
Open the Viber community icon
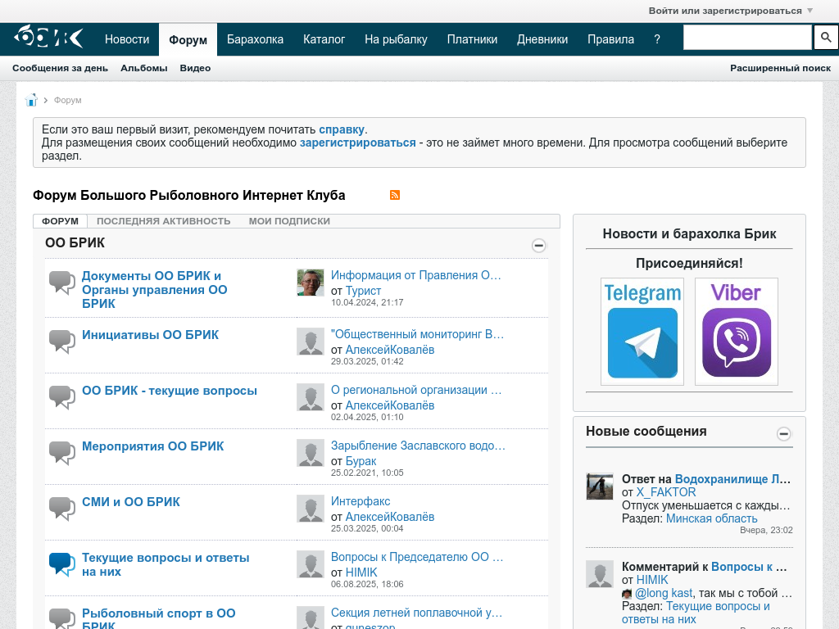736,332
